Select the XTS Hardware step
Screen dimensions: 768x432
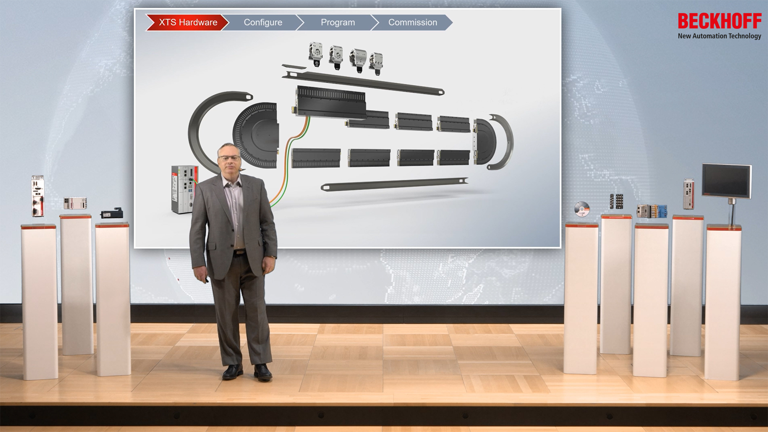pyautogui.click(x=187, y=22)
